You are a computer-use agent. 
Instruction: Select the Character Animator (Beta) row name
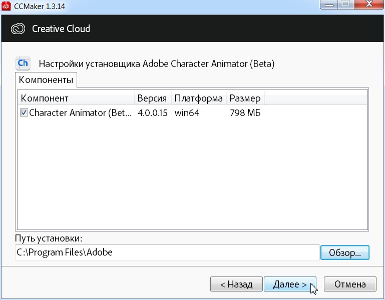[80, 113]
